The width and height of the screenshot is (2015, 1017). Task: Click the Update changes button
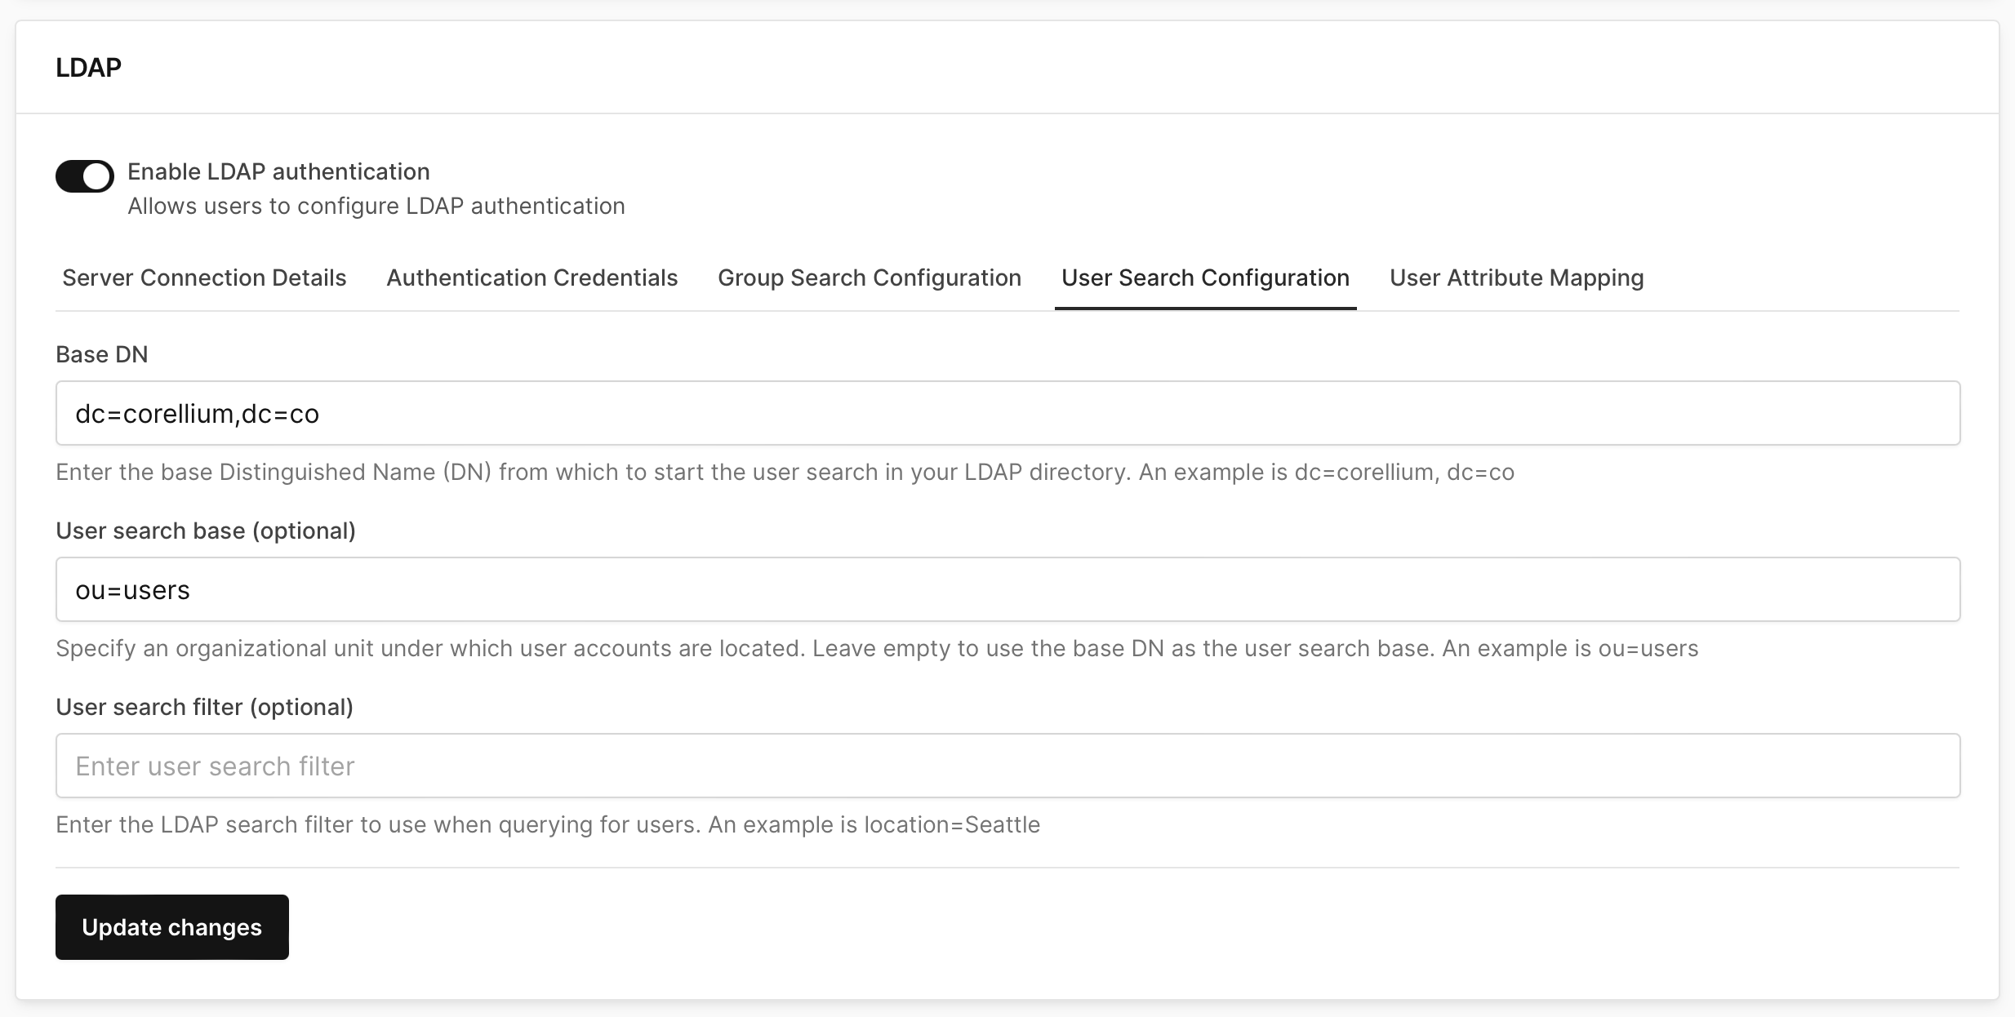click(171, 927)
